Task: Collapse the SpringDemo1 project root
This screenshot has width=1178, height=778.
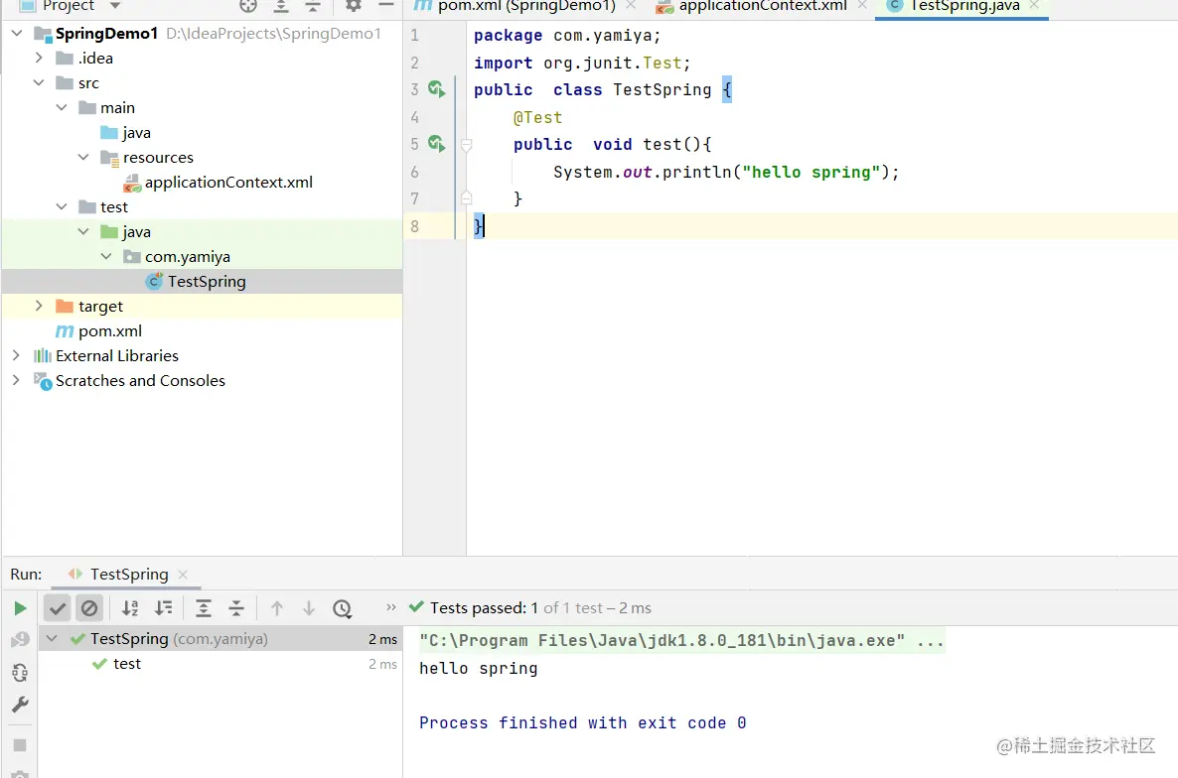Action: coord(17,33)
